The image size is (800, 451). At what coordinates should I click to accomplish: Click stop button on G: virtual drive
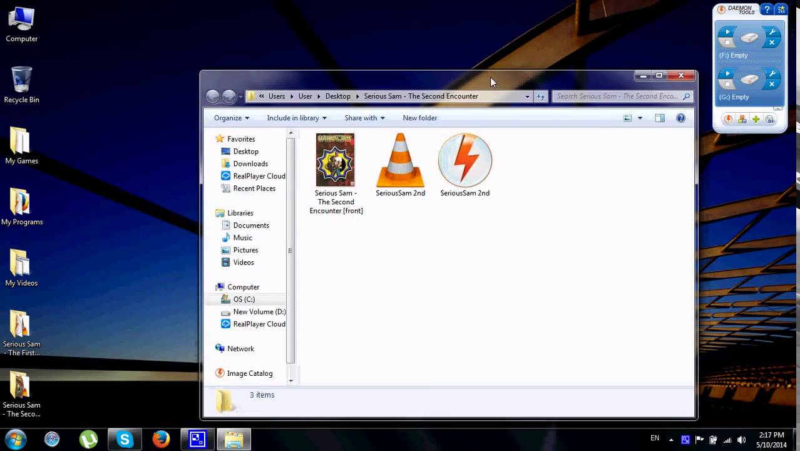click(727, 84)
